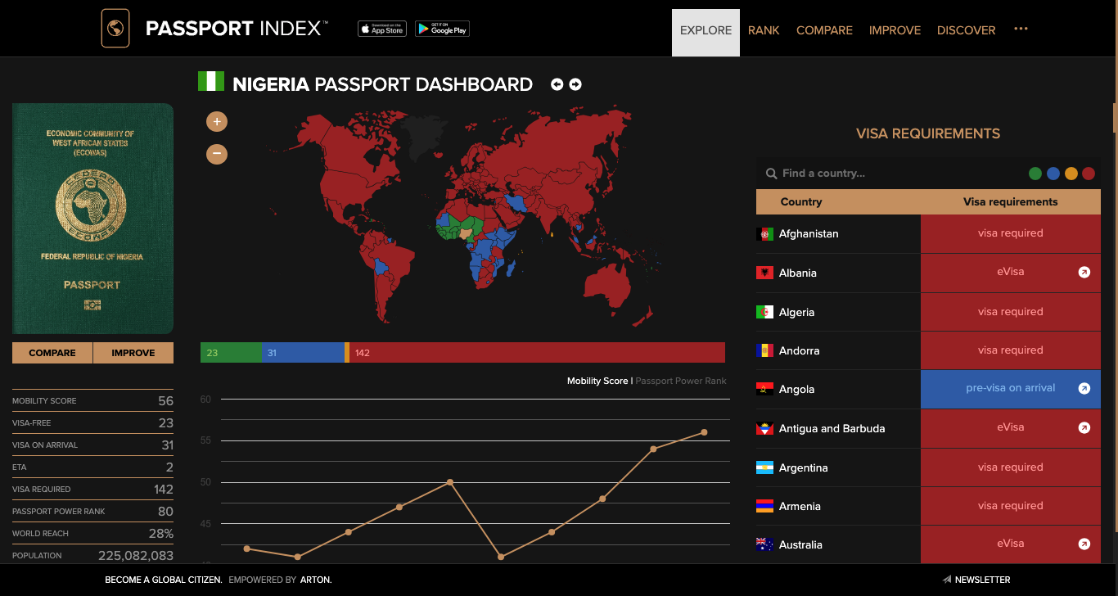Image resolution: width=1118 pixels, height=596 pixels.
Task: Click the Passport Power Rank 80 stat
Action: tap(92, 511)
